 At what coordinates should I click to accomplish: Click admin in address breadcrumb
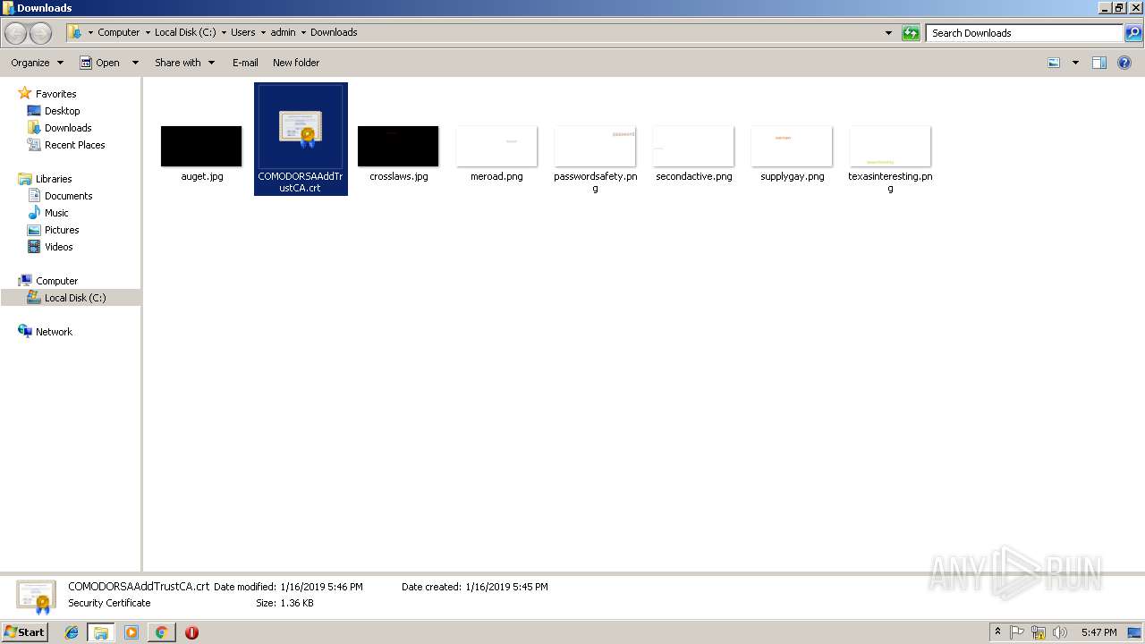pos(283,32)
